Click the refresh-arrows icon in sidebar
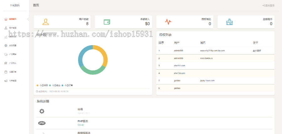Screen dimensions: 282x134 6,54
